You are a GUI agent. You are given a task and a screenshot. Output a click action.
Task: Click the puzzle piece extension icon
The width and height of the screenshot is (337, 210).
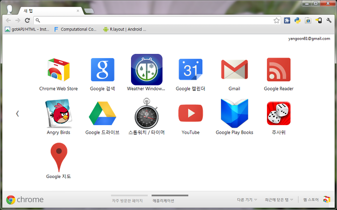[287, 20]
